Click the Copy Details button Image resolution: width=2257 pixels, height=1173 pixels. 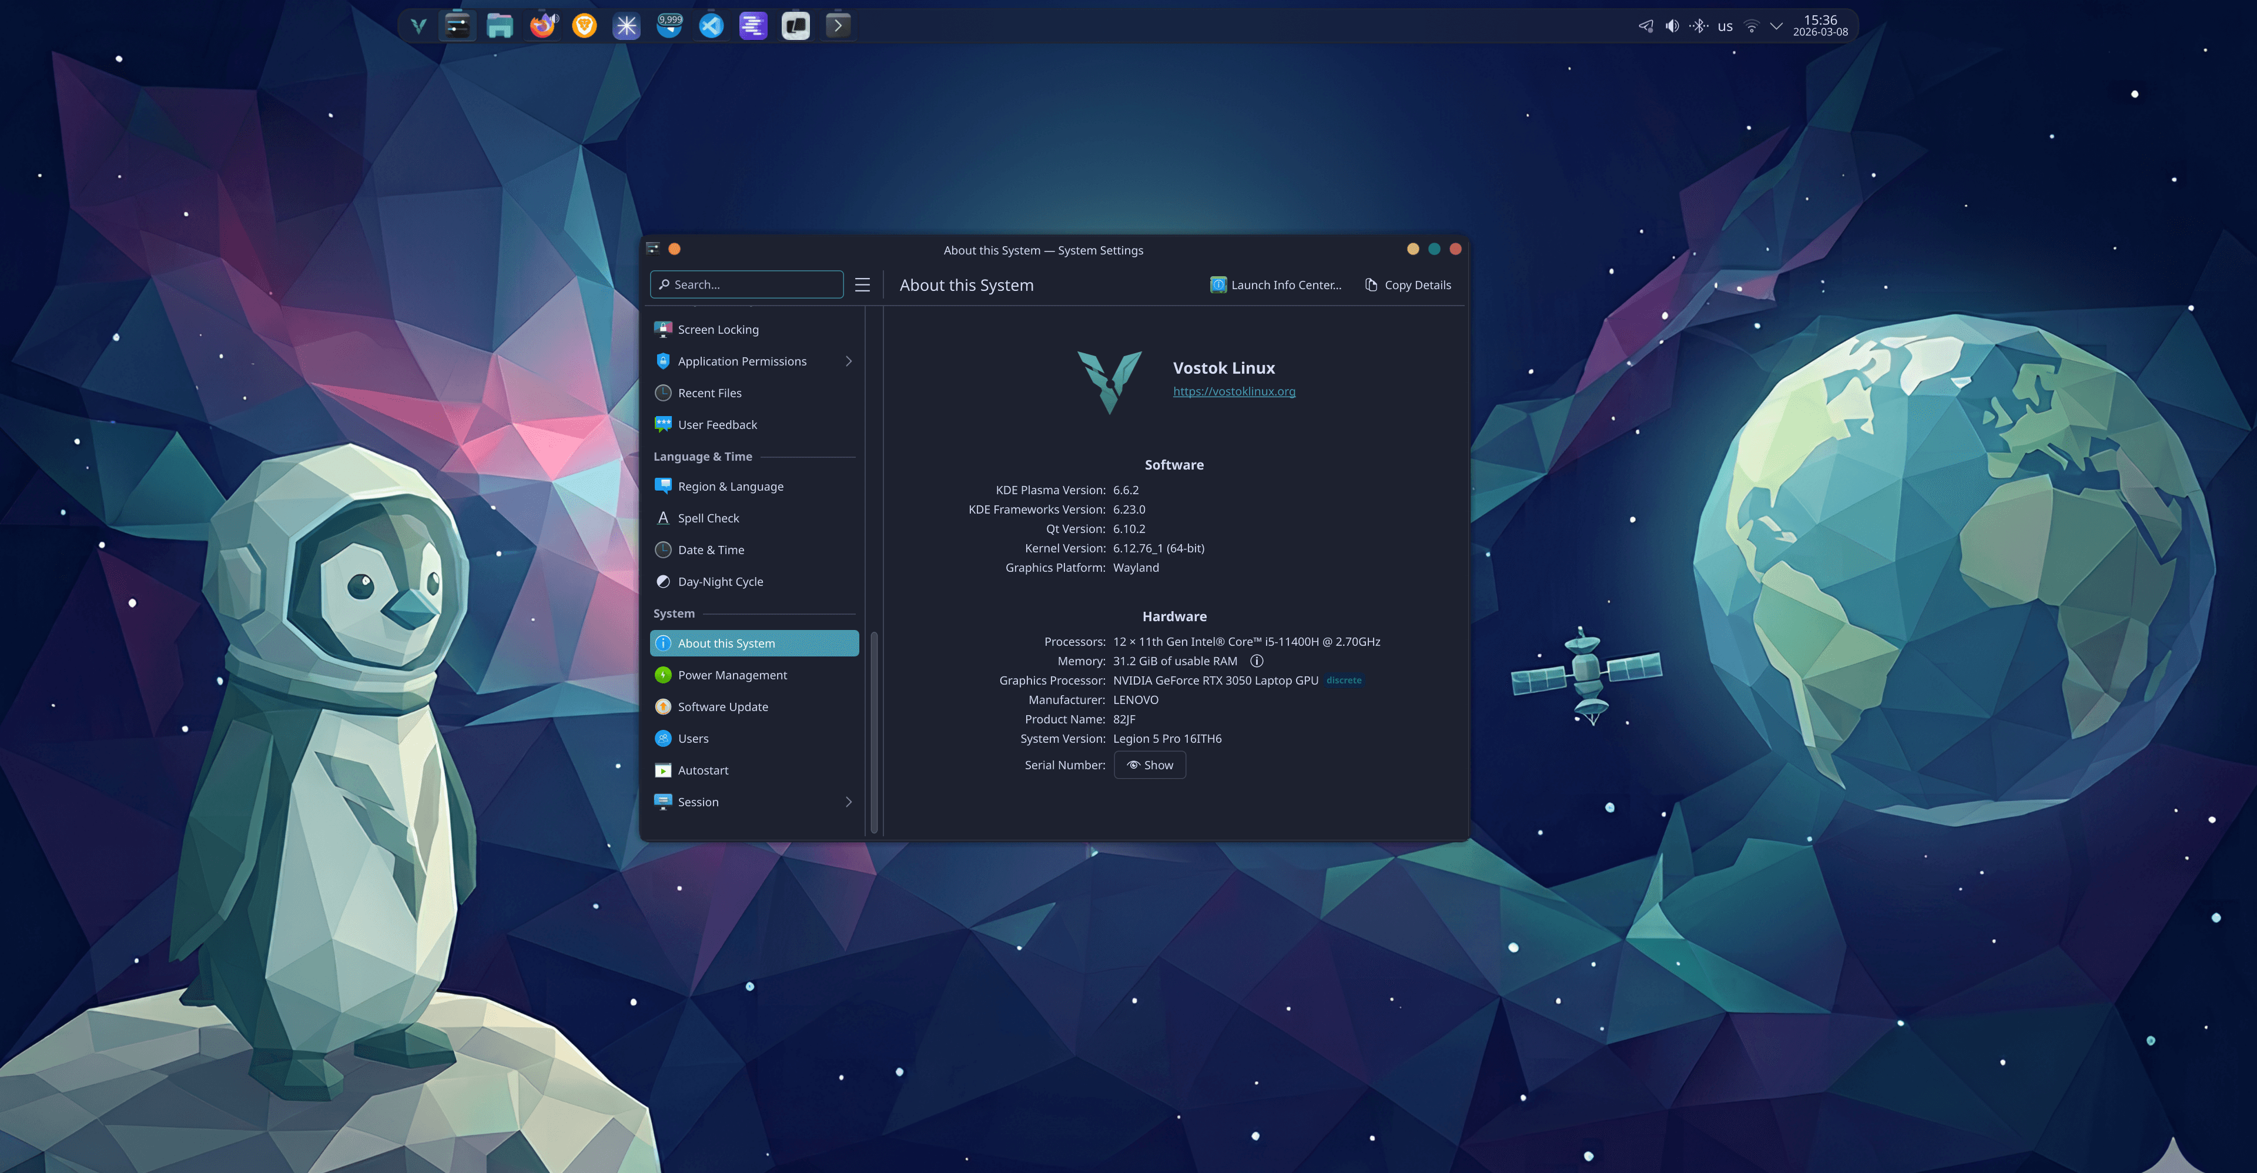coord(1407,284)
